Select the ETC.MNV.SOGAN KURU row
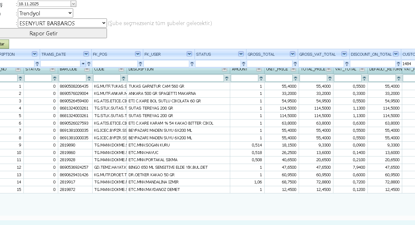This screenshot has width=415, height=225. [x=207, y=145]
